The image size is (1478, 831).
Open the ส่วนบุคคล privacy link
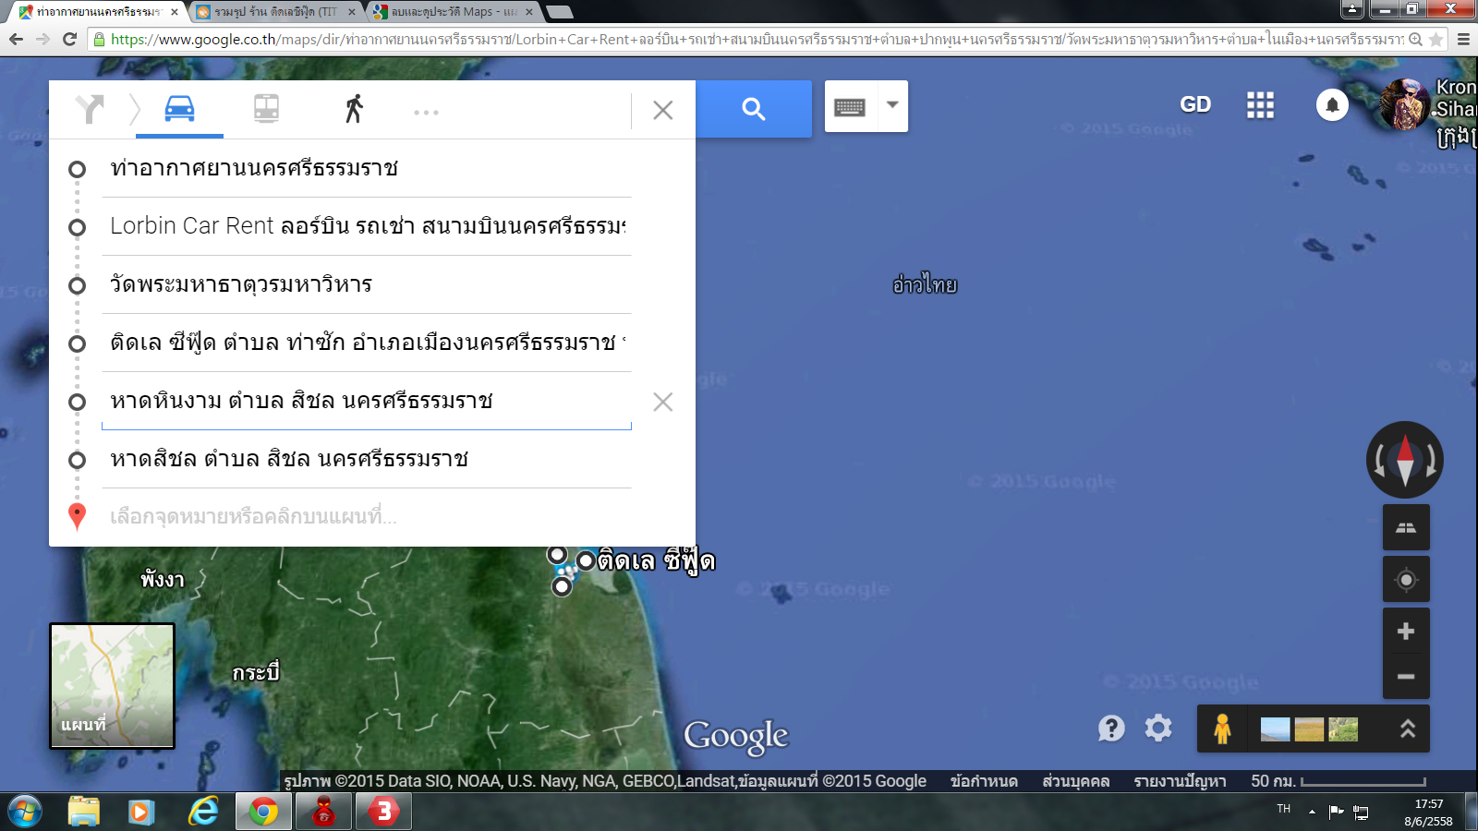1075,781
